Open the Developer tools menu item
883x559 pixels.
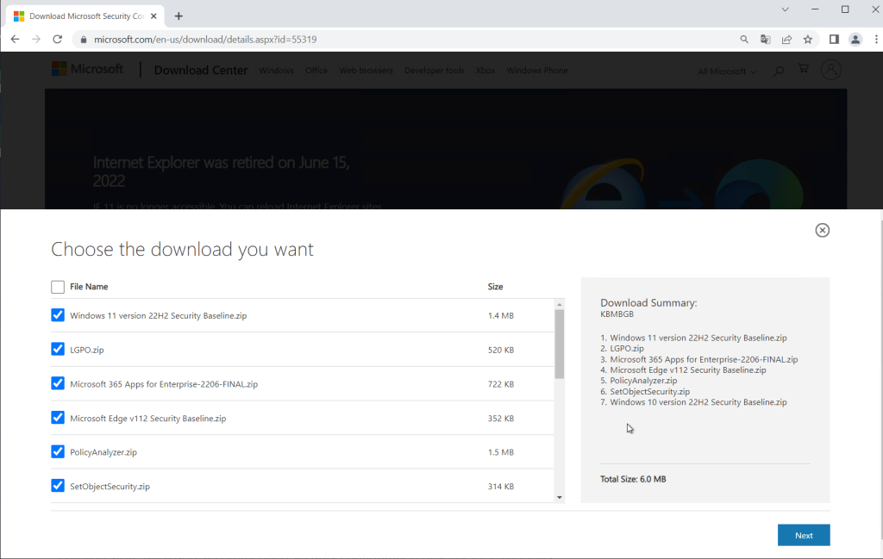[x=435, y=71]
